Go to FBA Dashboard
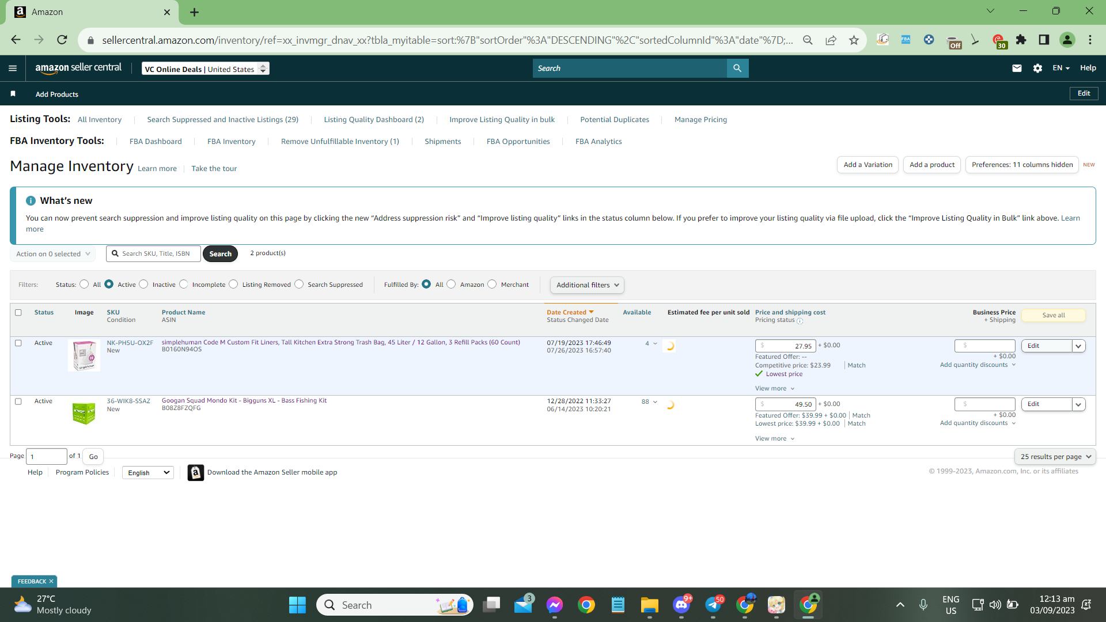This screenshot has width=1106, height=622. coord(156,142)
